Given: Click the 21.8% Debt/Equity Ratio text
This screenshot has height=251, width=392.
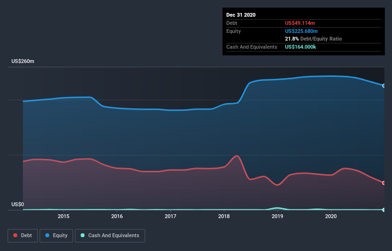Looking at the screenshot, I should click(x=313, y=39).
